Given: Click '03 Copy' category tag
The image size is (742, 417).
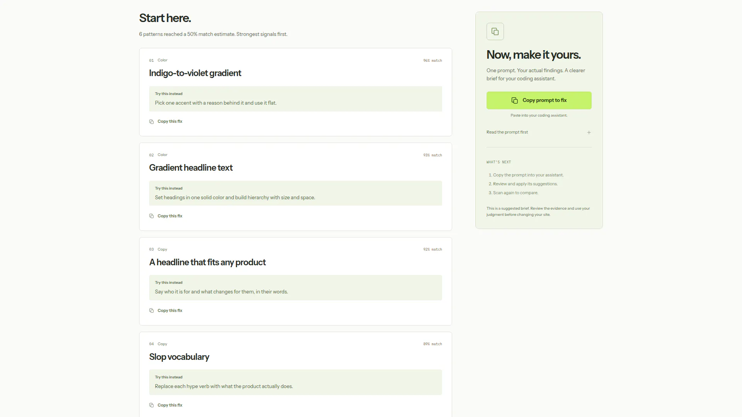Looking at the screenshot, I should (x=158, y=249).
